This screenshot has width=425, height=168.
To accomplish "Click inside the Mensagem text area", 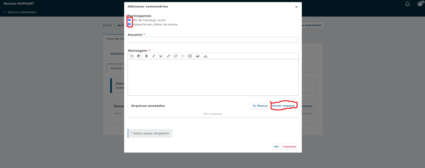I will coord(213,77).
